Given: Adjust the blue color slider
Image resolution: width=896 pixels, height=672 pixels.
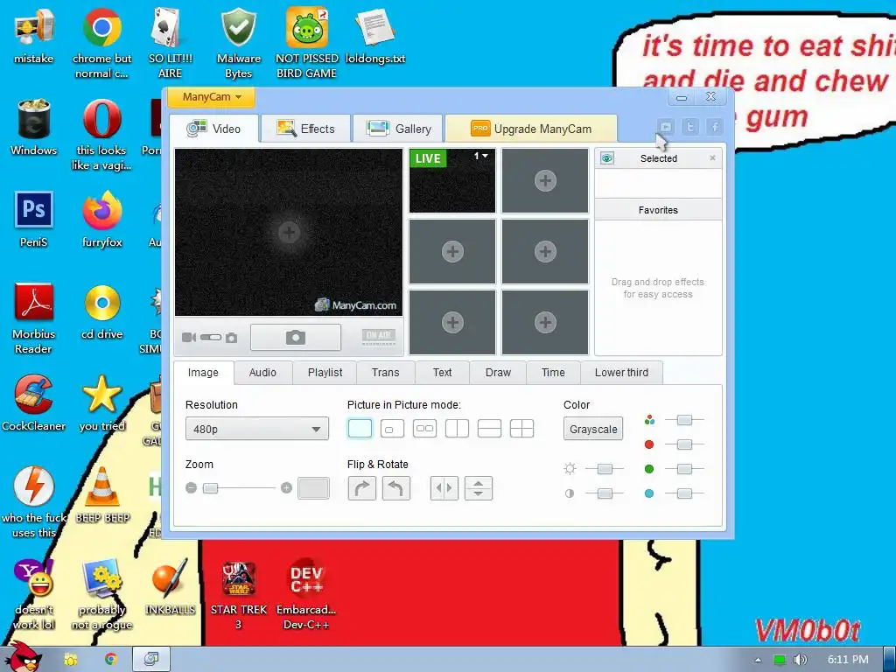Looking at the screenshot, I should [x=684, y=493].
